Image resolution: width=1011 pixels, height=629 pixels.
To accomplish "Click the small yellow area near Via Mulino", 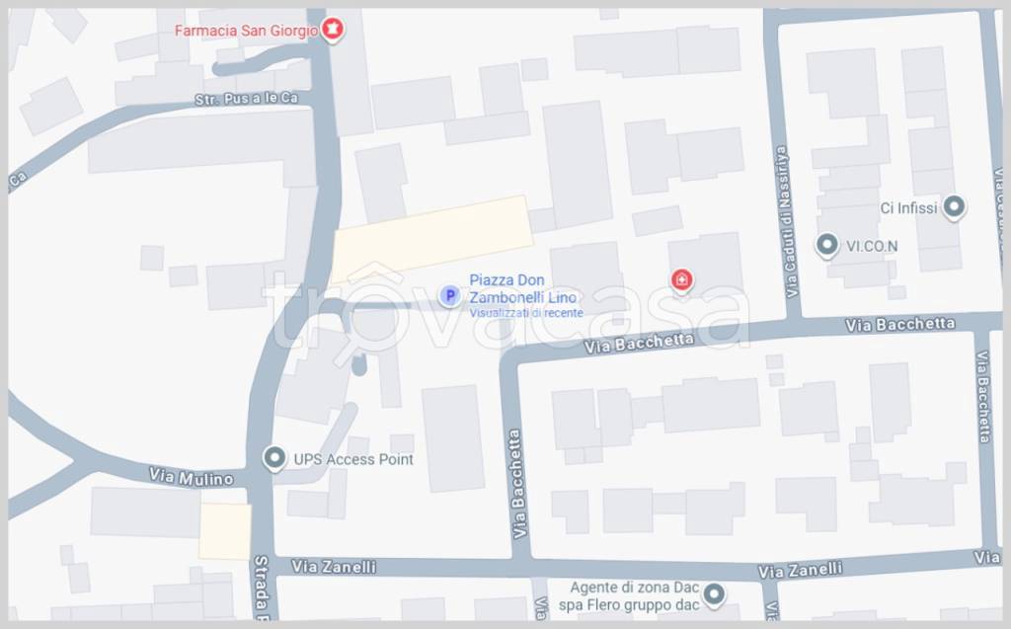I will coord(224,531).
